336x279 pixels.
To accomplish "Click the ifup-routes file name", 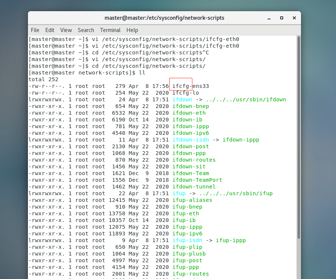I will click(191, 274).
